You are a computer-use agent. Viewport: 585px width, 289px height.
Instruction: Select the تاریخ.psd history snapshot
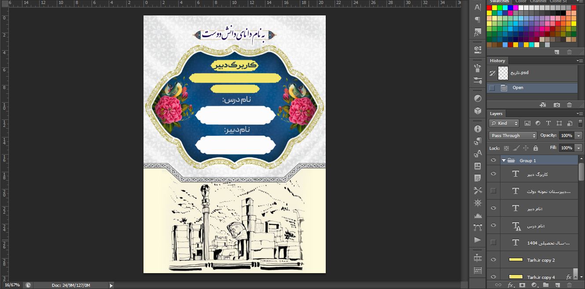tap(532, 73)
